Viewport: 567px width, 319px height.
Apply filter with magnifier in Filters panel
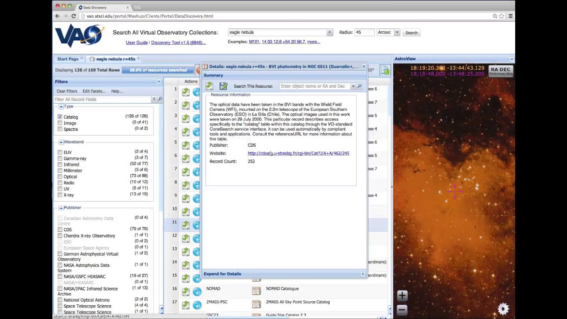(x=160, y=99)
